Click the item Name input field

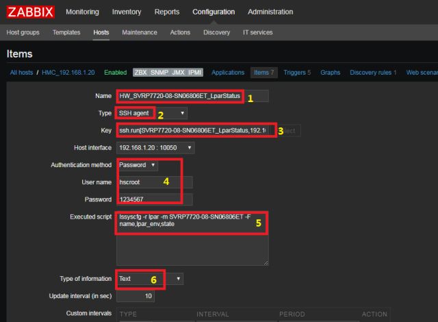tap(192, 96)
